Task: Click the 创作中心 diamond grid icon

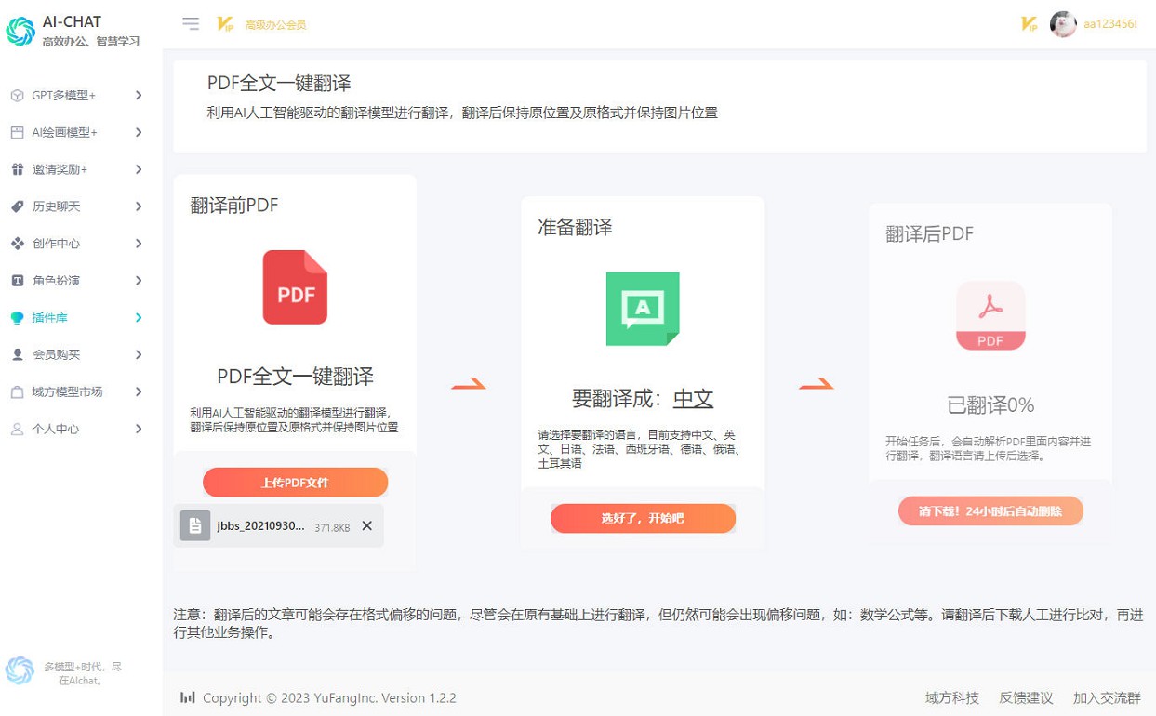Action: (17, 244)
